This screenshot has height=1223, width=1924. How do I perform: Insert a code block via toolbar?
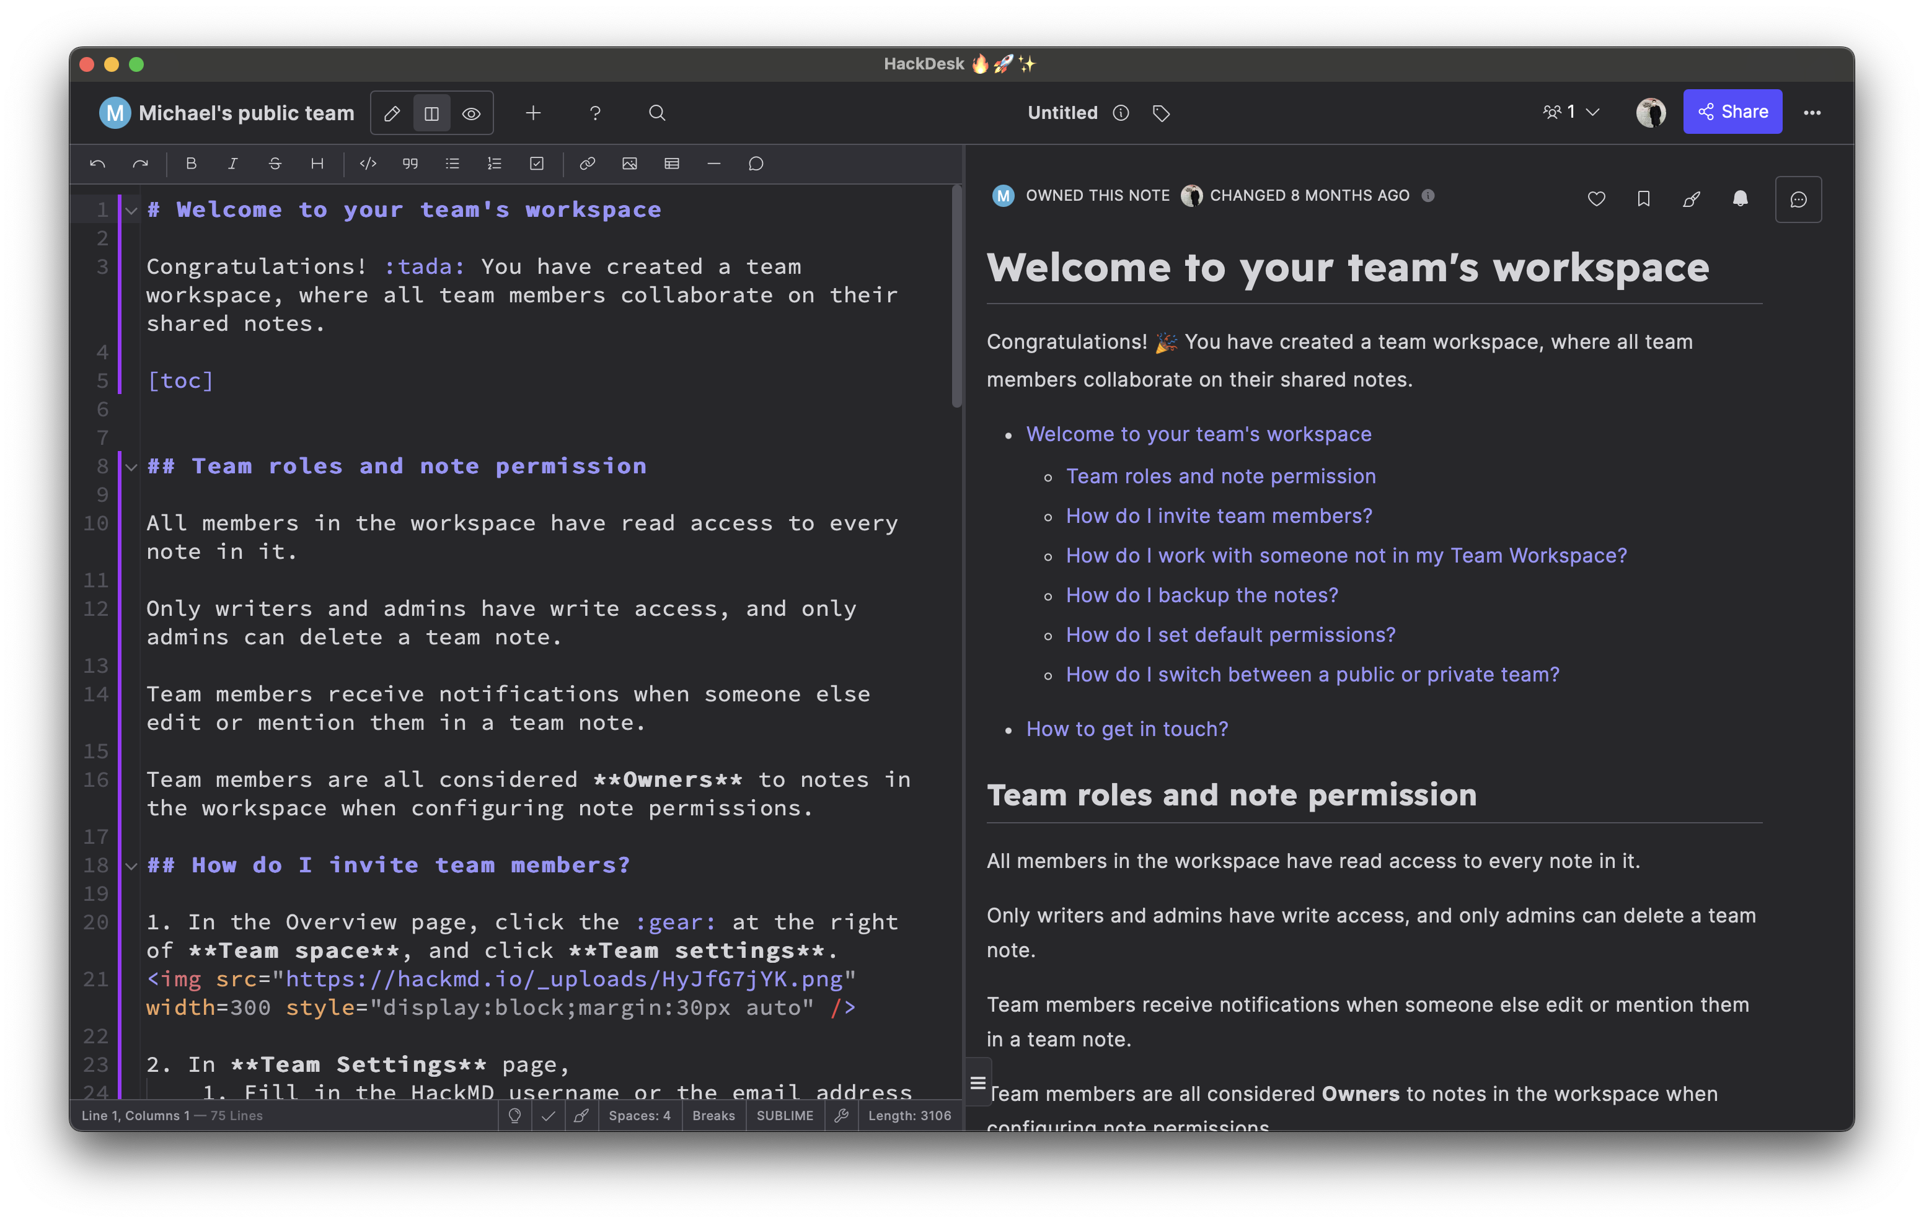pos(368,164)
